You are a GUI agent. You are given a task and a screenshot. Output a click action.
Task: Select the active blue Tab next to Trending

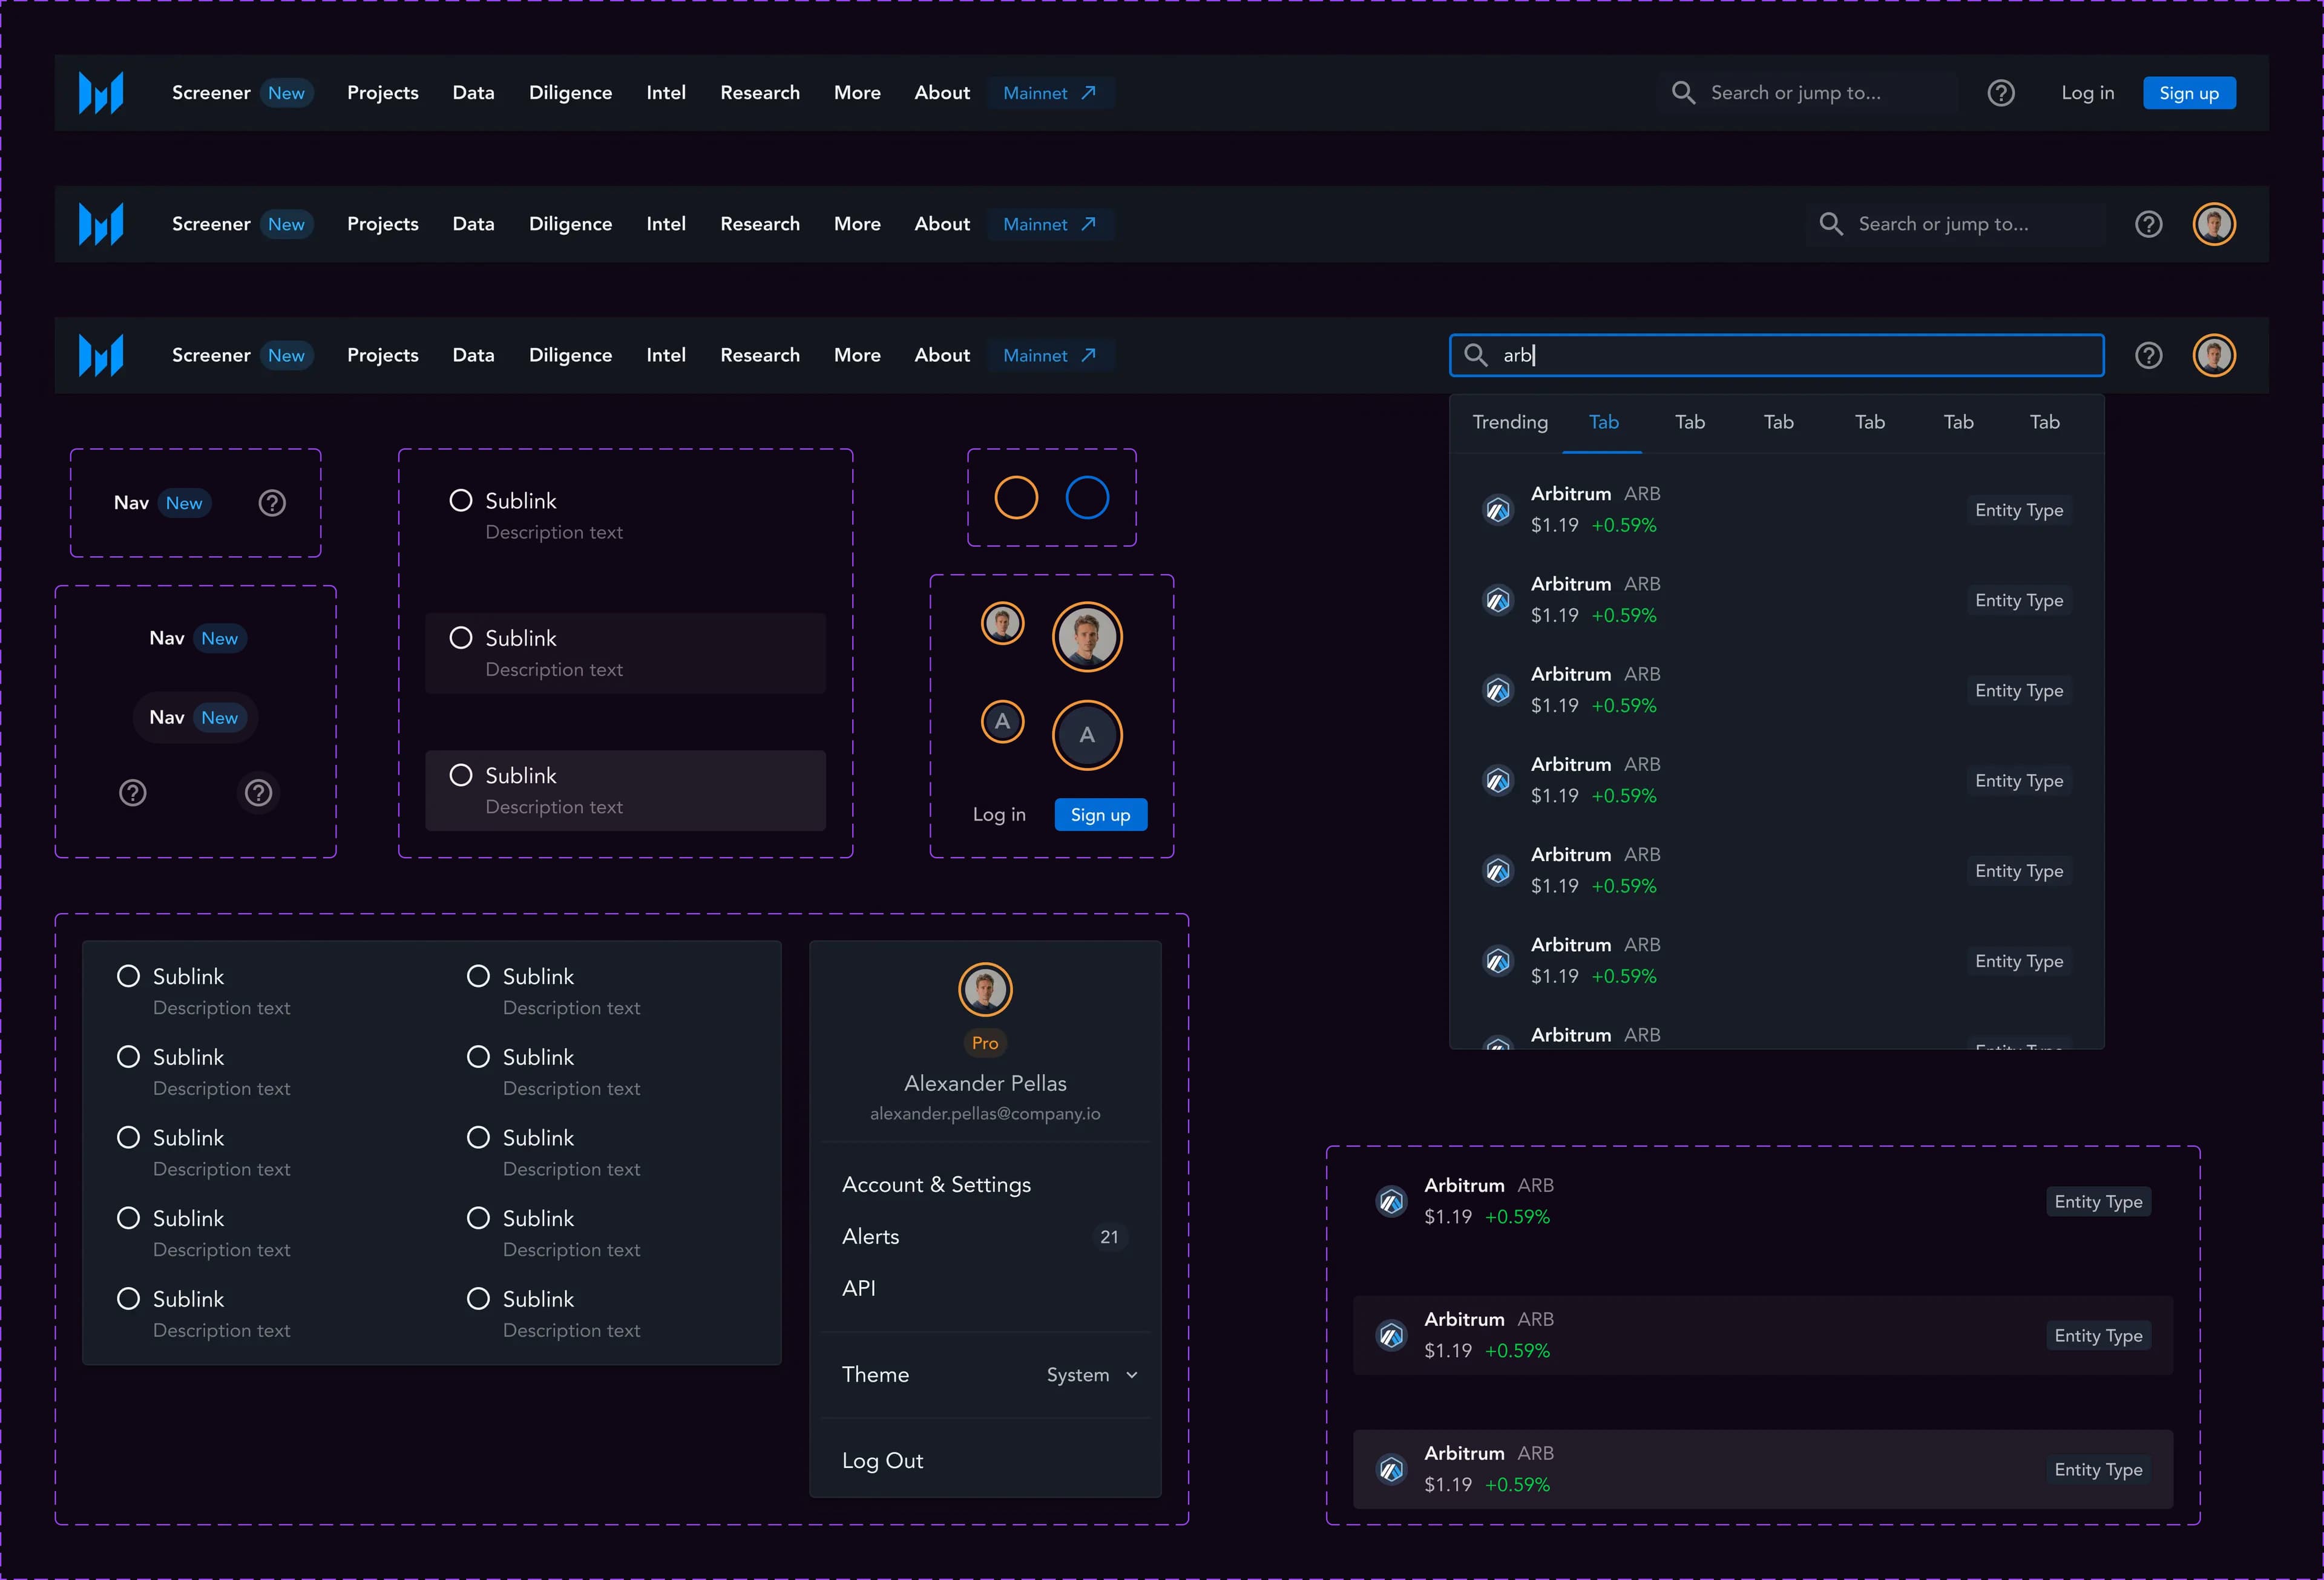1603,422
